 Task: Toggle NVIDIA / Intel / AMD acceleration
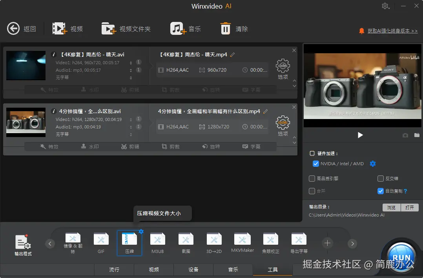(315, 164)
